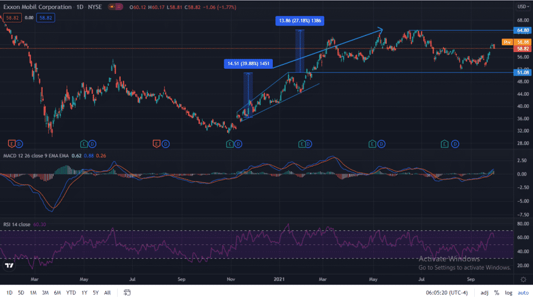
Task: Click the blue D dividend marker below May
Action: [91, 144]
